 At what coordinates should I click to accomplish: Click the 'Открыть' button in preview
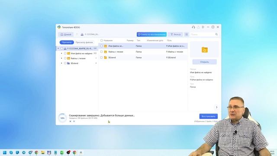click(x=204, y=62)
